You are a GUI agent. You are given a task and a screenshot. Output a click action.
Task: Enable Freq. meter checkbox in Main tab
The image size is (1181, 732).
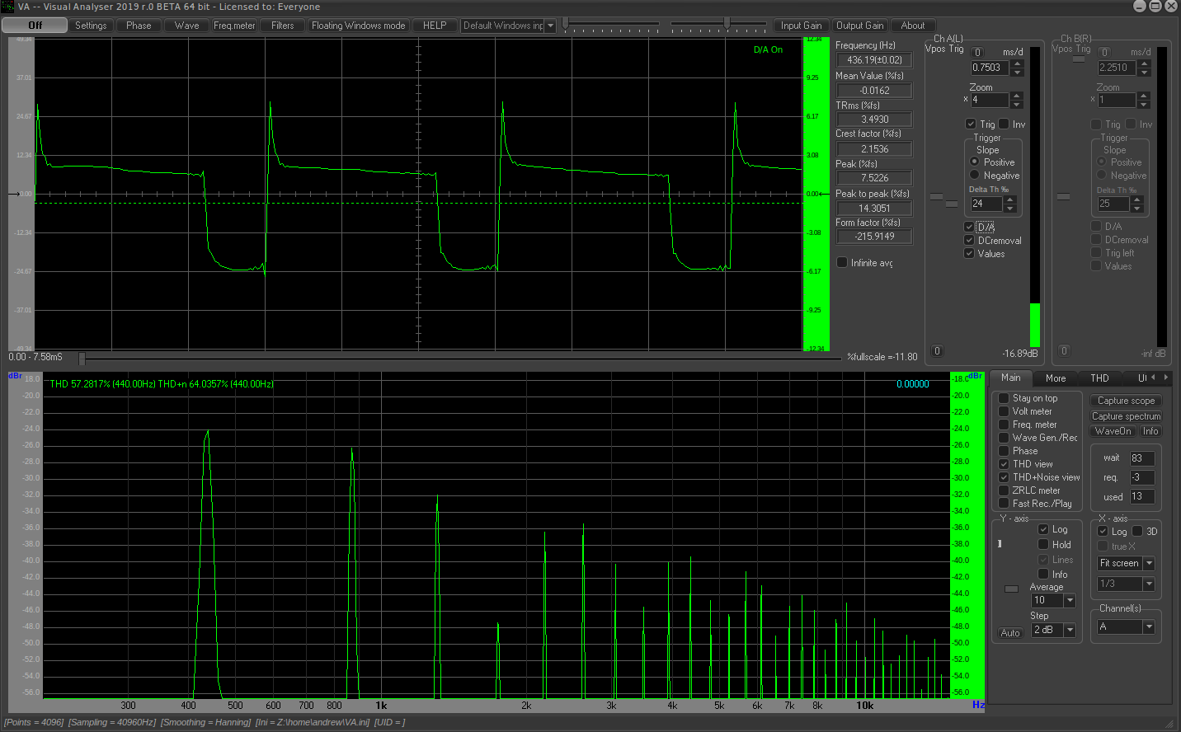(x=1004, y=425)
